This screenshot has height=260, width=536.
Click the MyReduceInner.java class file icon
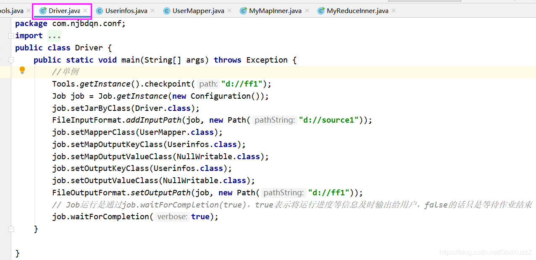click(321, 11)
